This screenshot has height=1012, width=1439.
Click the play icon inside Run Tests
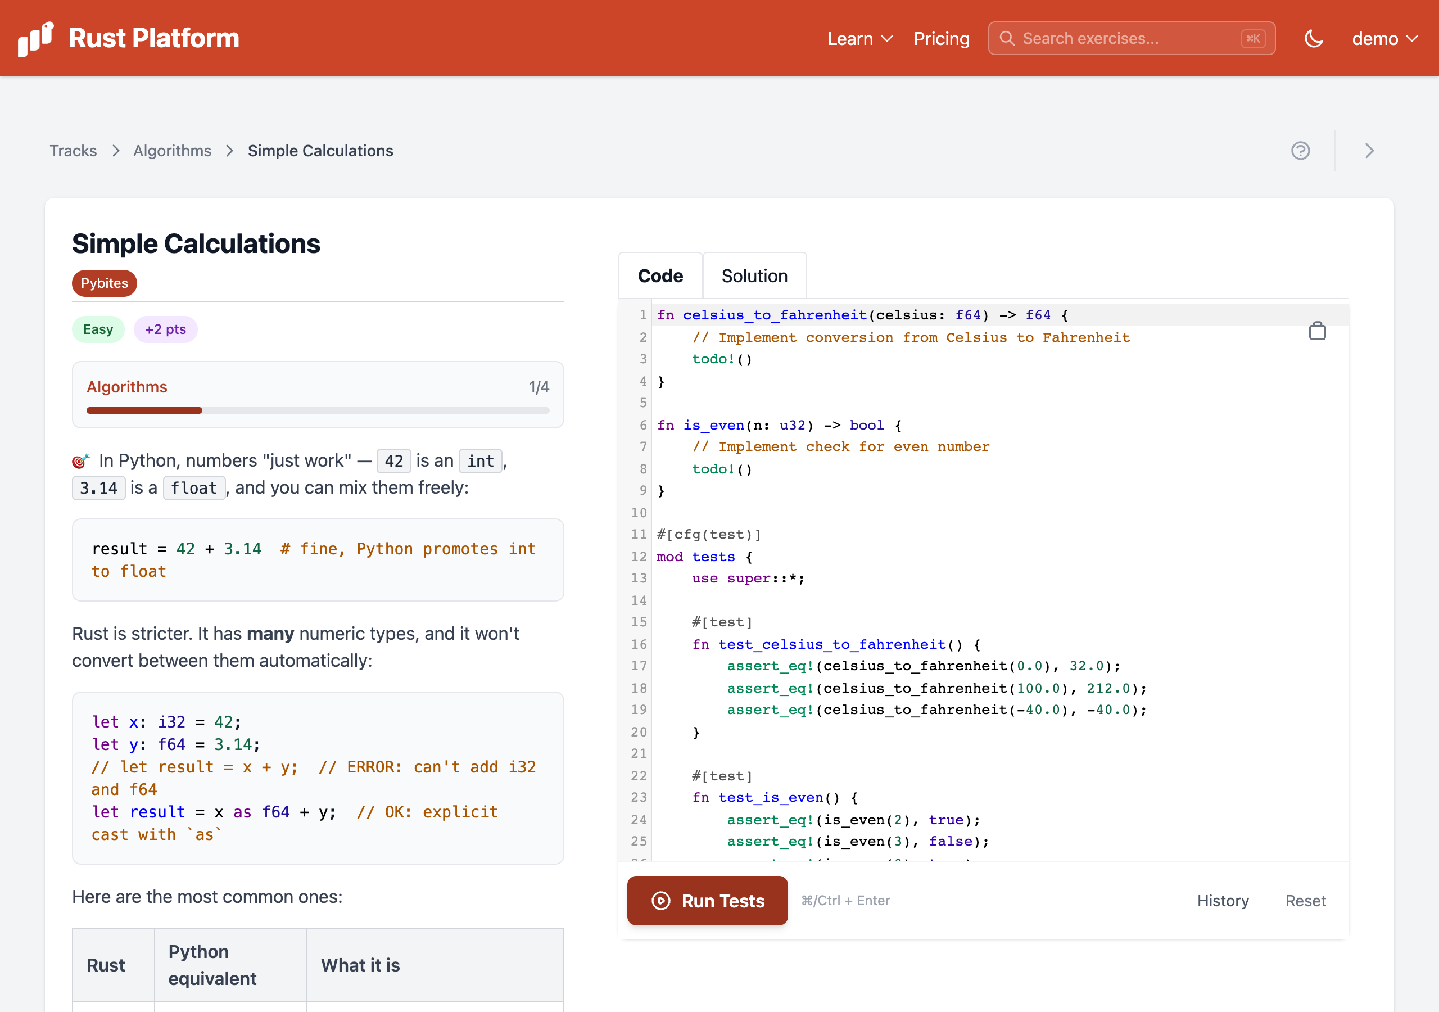pos(660,900)
